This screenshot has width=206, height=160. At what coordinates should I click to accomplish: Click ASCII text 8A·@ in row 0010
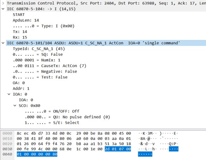pos(145,138)
